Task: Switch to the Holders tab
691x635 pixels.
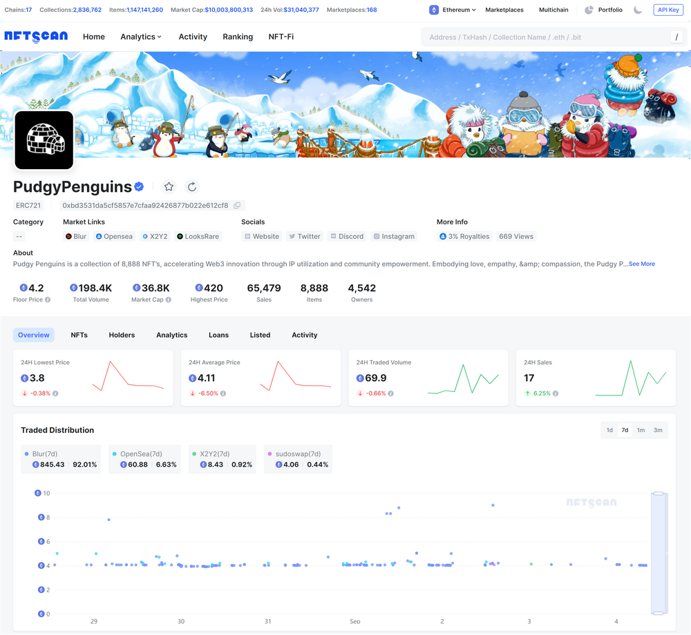Action: click(122, 335)
